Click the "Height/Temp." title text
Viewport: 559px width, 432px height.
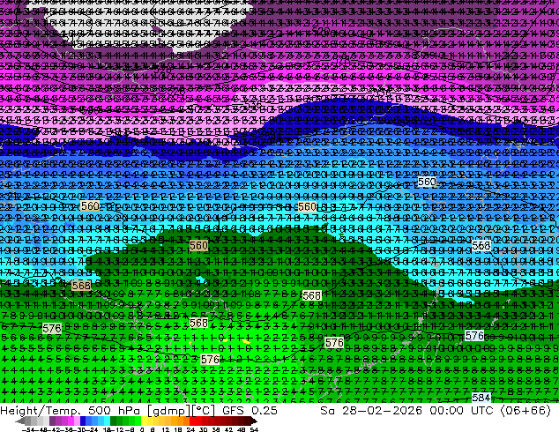(40, 411)
